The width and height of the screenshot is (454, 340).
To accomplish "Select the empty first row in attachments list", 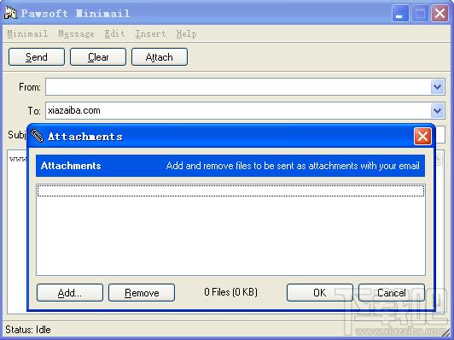I will pos(230,191).
